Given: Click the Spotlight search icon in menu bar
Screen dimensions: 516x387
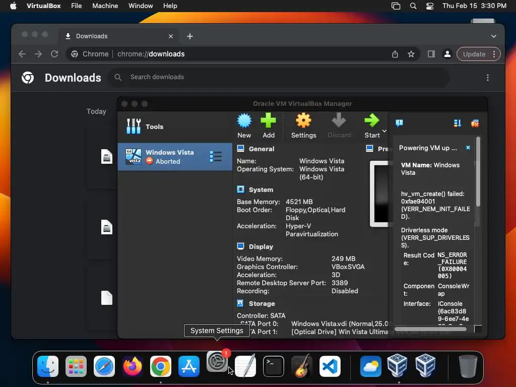Looking at the screenshot, I should pos(413,6).
